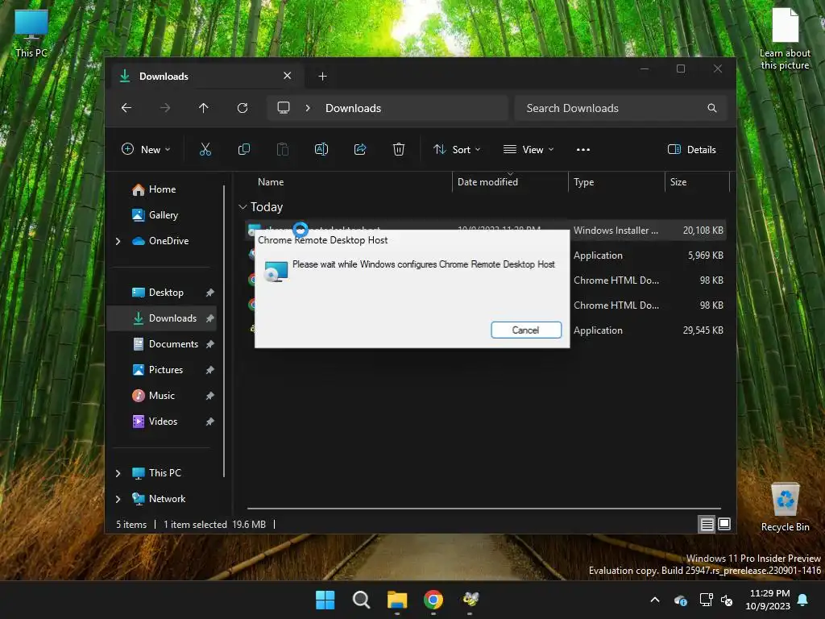Add a new Explorer tab

click(x=322, y=77)
